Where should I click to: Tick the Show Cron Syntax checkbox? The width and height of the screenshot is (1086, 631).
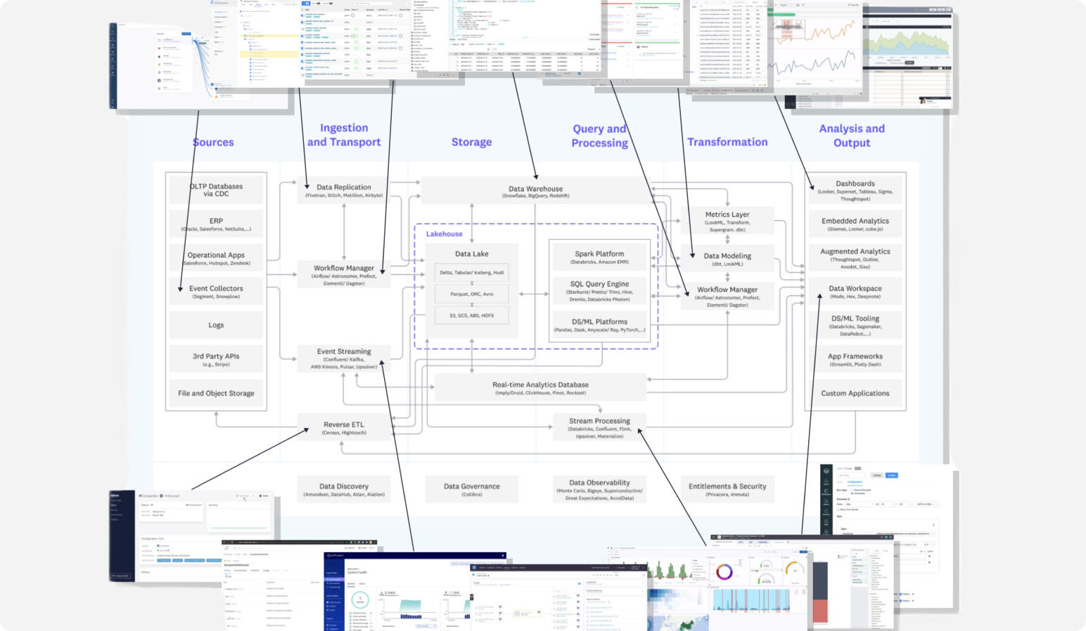click(838, 509)
